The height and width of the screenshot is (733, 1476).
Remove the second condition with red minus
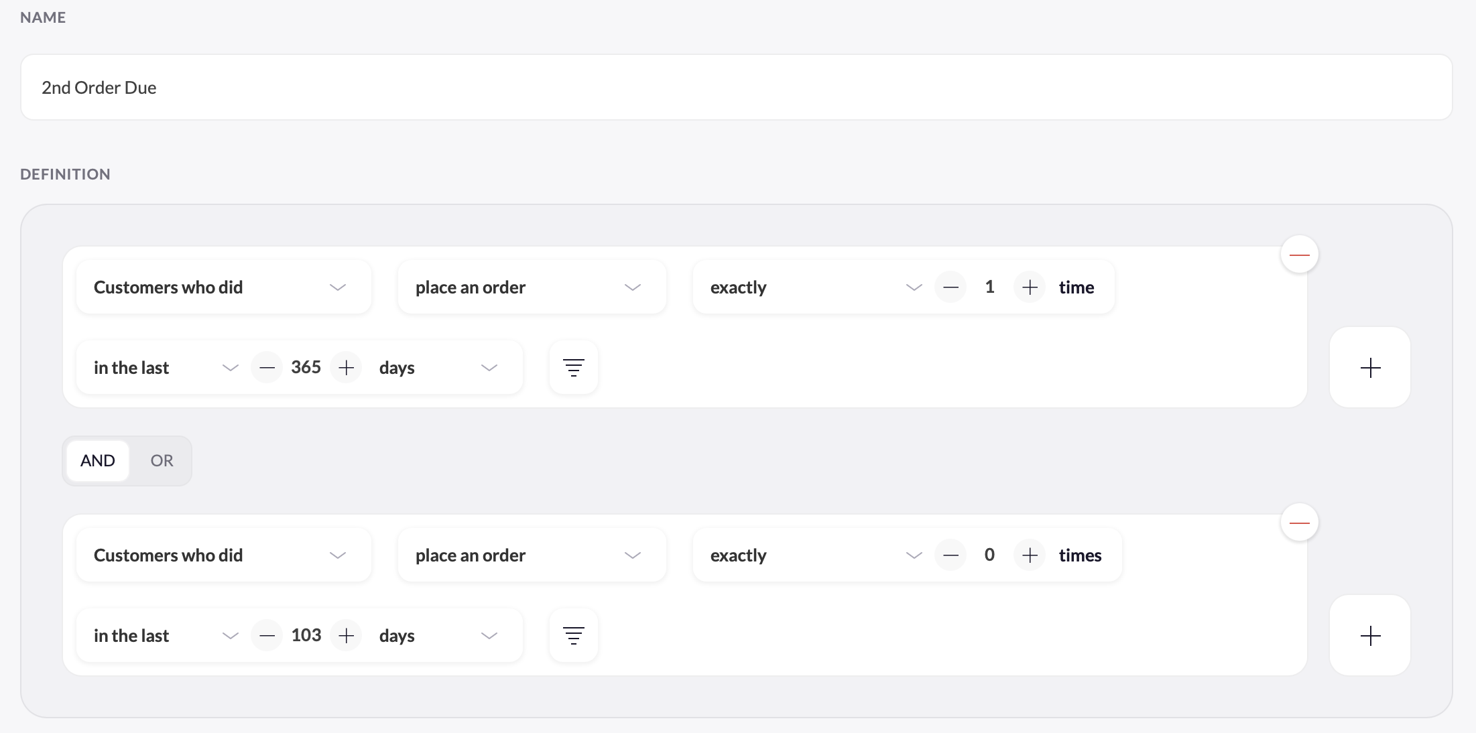click(1299, 523)
